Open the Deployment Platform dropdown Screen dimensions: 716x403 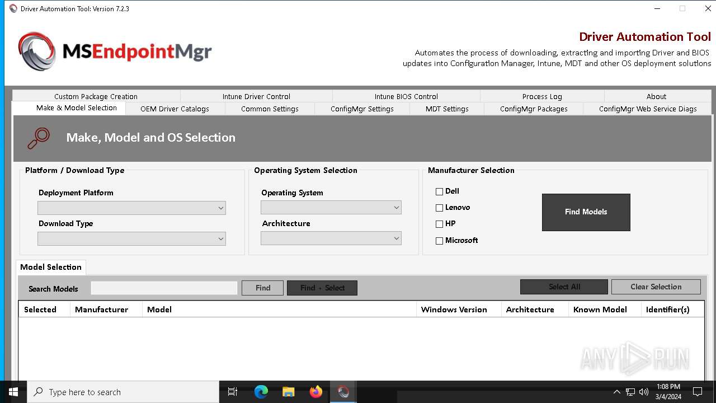point(131,208)
